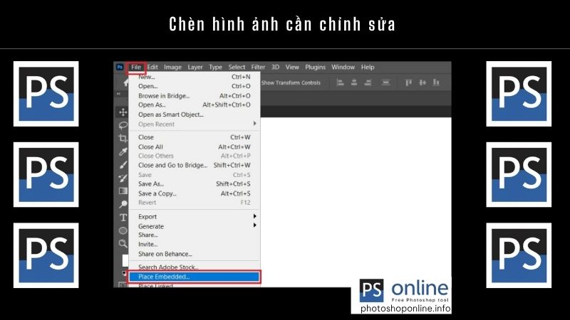
Task: Click the Align bottom edges icon
Action: 436,82
